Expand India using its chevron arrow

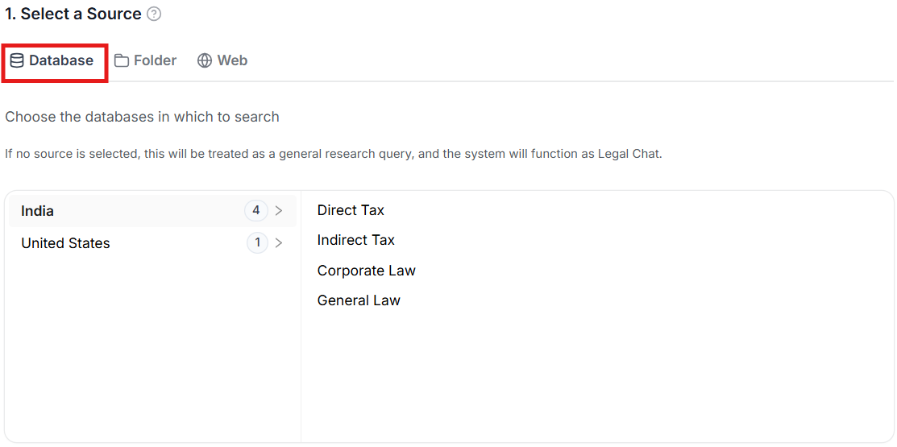[279, 211]
